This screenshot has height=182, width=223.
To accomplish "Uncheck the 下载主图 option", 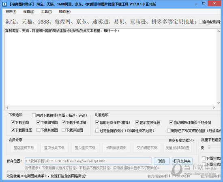I will (x=13, y=122).
